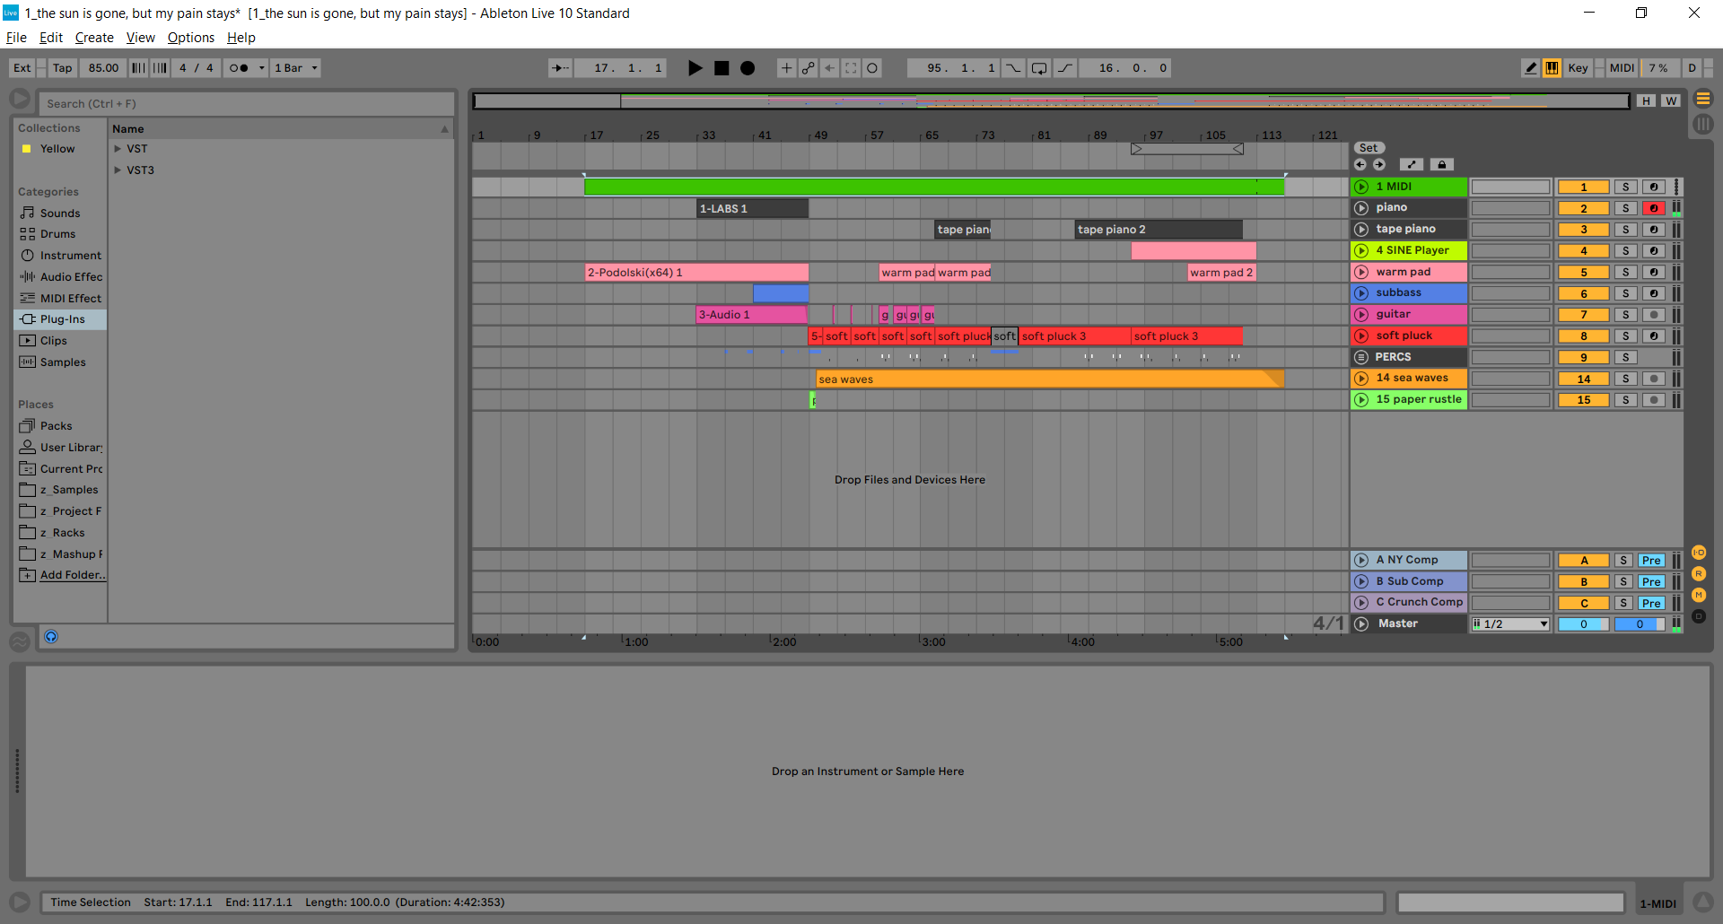This screenshot has width=1723, height=924.
Task: Toggle the Mixer section (M button)
Action: click(1699, 596)
